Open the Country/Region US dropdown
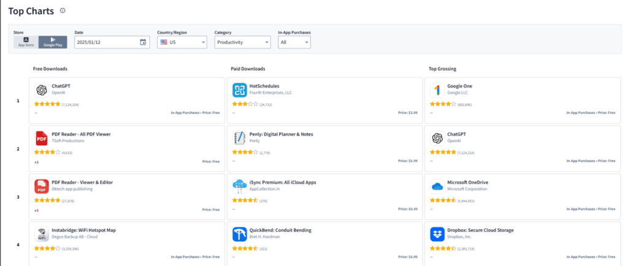Image resolution: width=628 pixels, height=266 pixels. point(182,42)
